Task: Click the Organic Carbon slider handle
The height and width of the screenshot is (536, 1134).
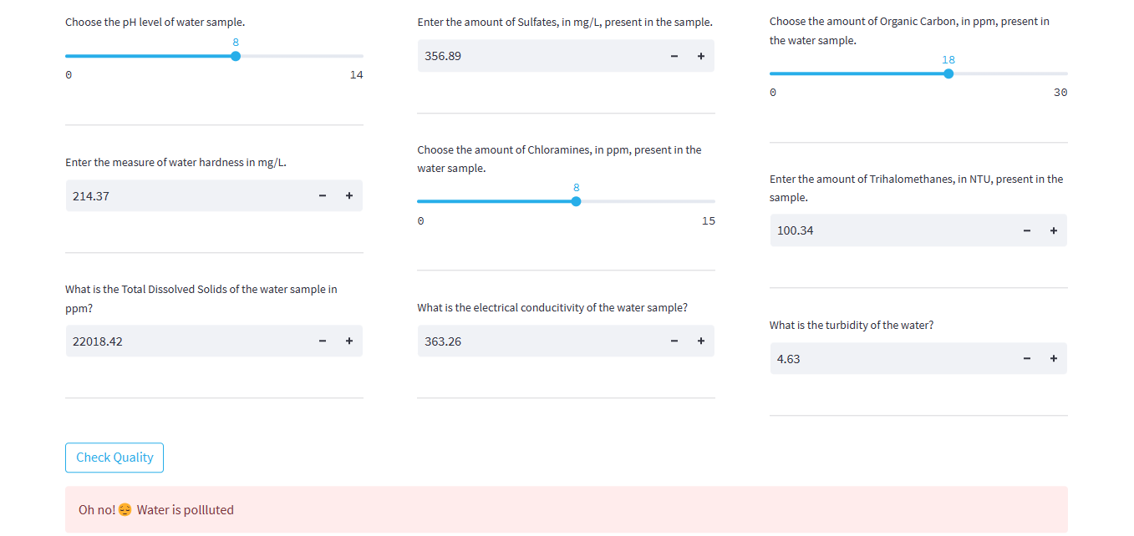Action: coord(948,73)
